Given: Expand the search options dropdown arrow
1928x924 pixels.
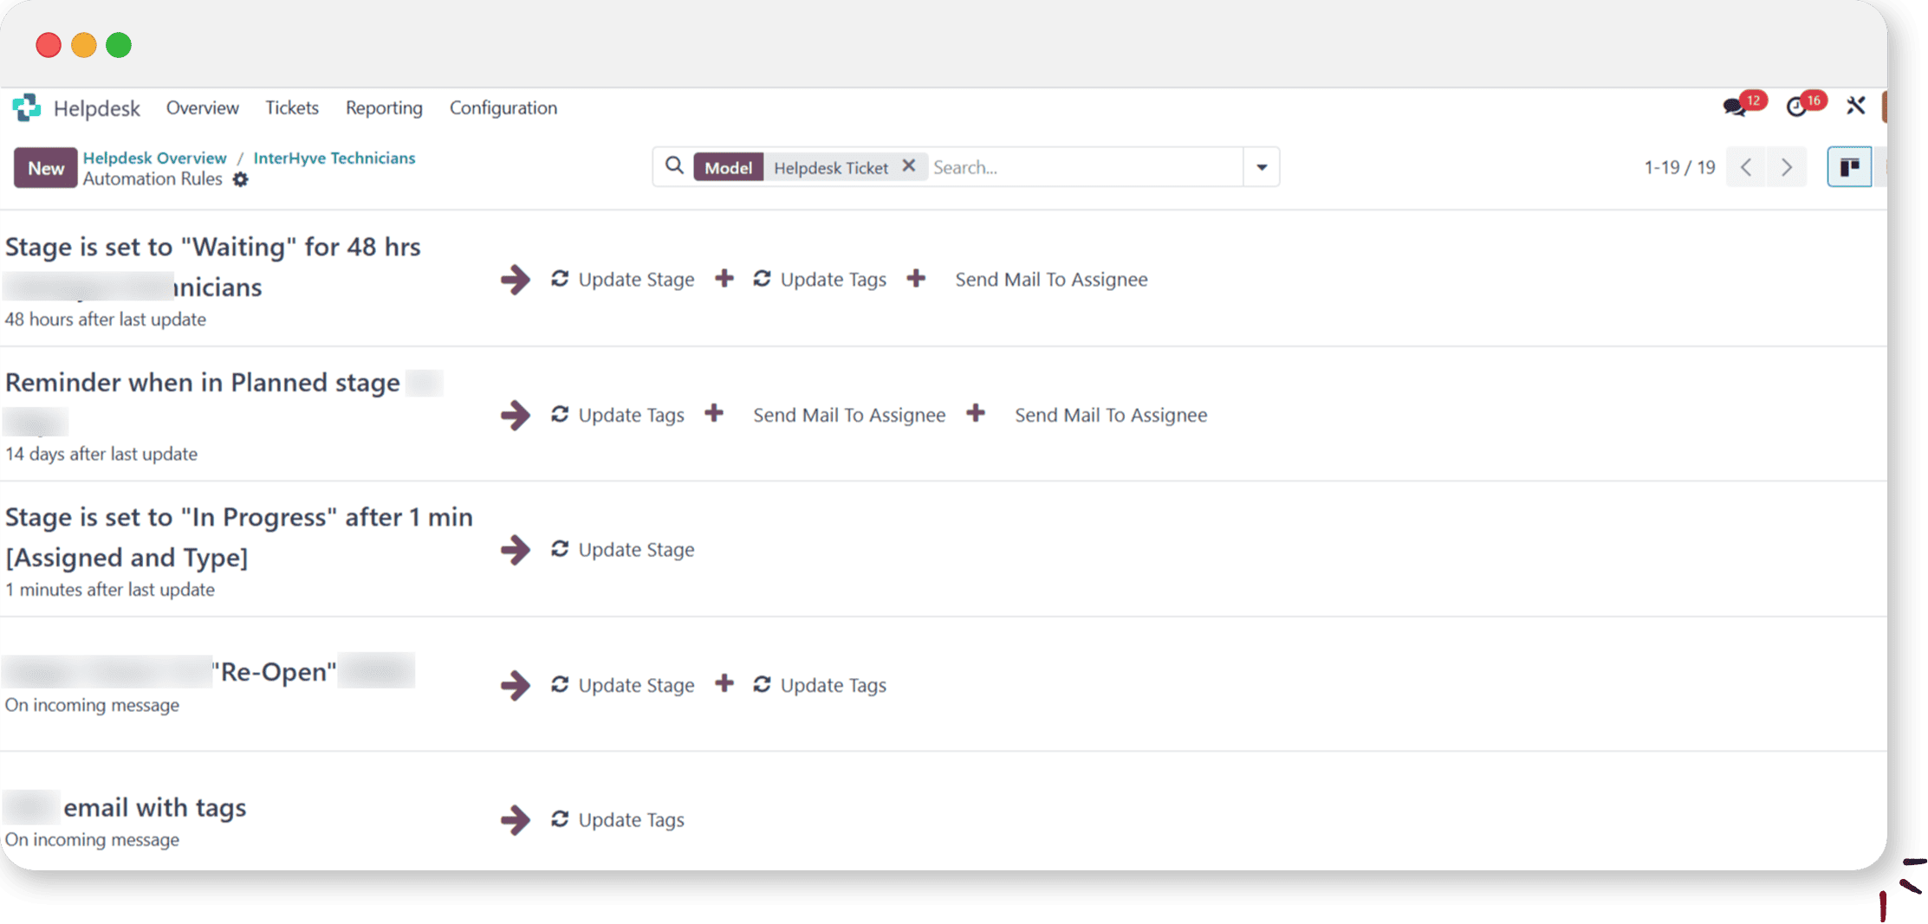Looking at the screenshot, I should tap(1262, 167).
